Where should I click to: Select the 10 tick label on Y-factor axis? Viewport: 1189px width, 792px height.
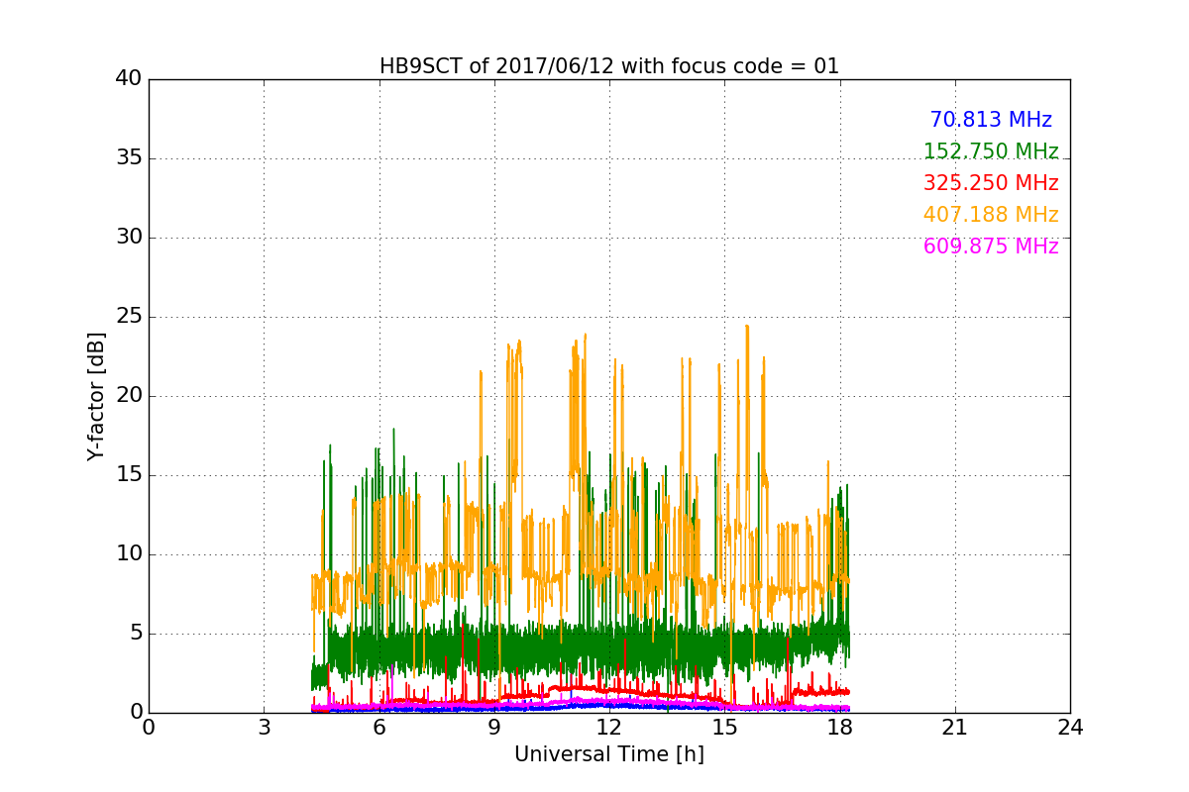pos(128,554)
